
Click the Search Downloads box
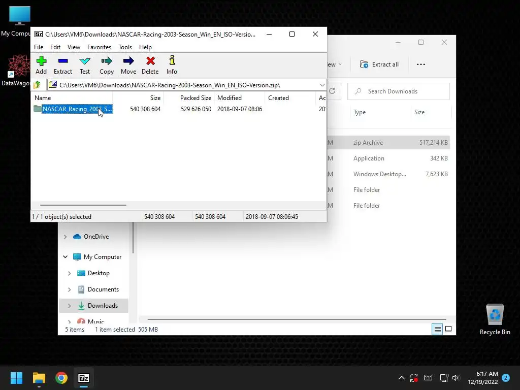coord(398,91)
